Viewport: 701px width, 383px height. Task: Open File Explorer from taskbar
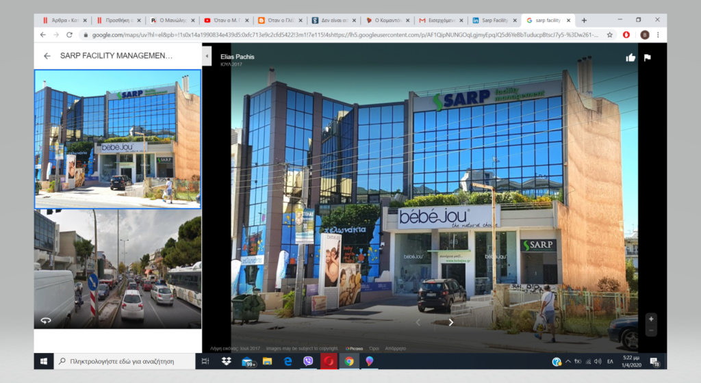pos(268,361)
